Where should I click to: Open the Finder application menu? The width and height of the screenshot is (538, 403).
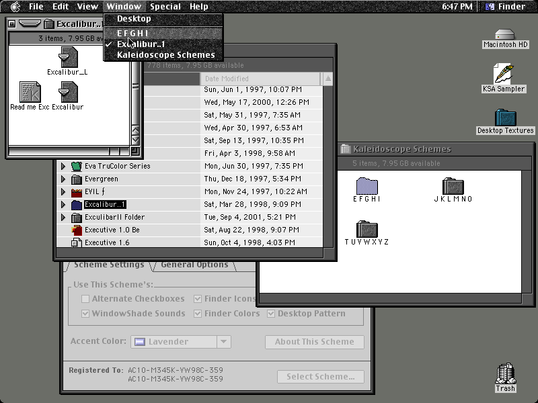pos(506,7)
